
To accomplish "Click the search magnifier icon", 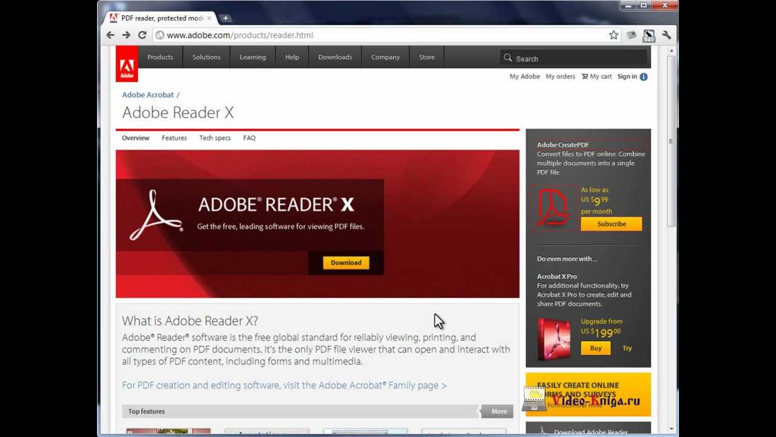I will pos(508,58).
